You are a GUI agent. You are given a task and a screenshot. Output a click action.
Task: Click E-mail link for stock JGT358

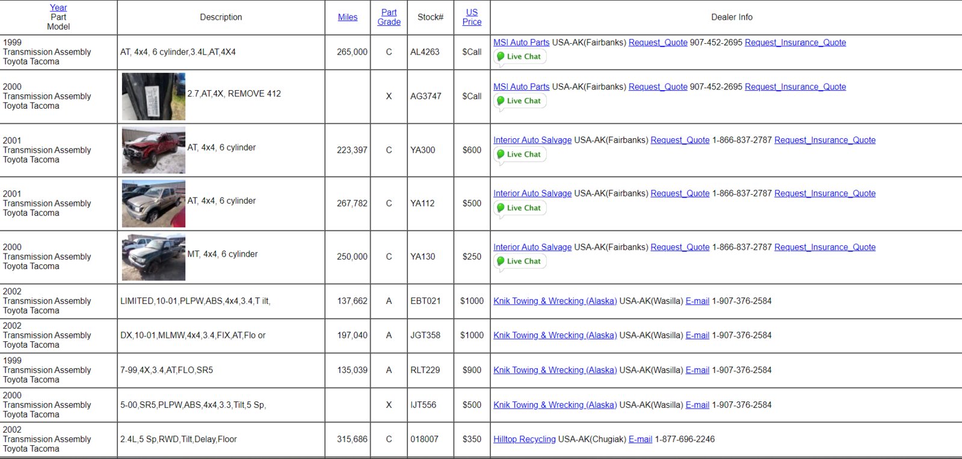[697, 336]
